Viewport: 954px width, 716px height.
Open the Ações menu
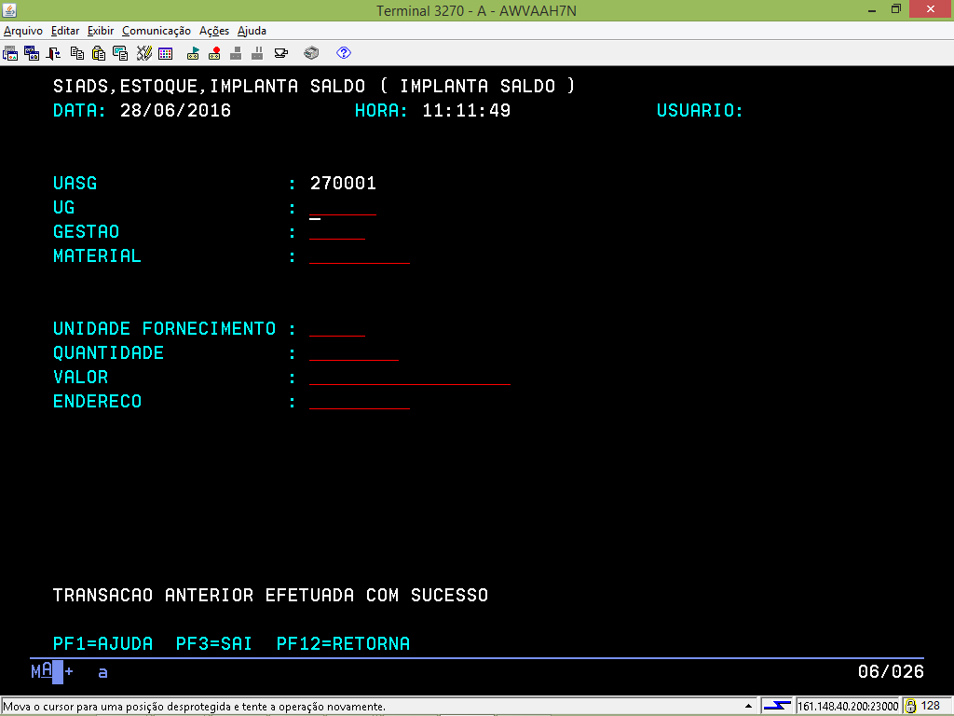(x=214, y=31)
